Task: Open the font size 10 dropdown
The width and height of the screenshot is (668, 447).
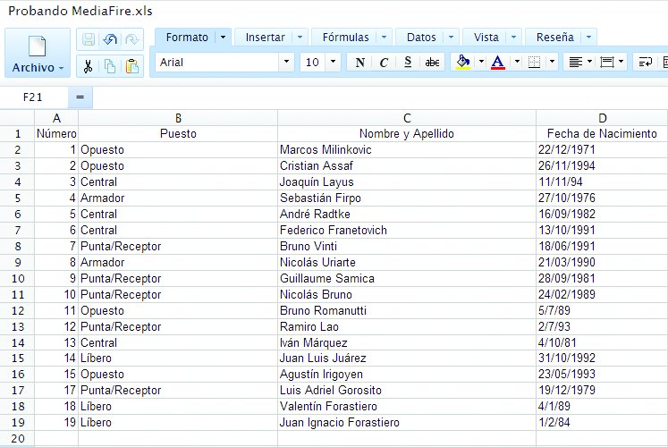Action: (x=333, y=62)
